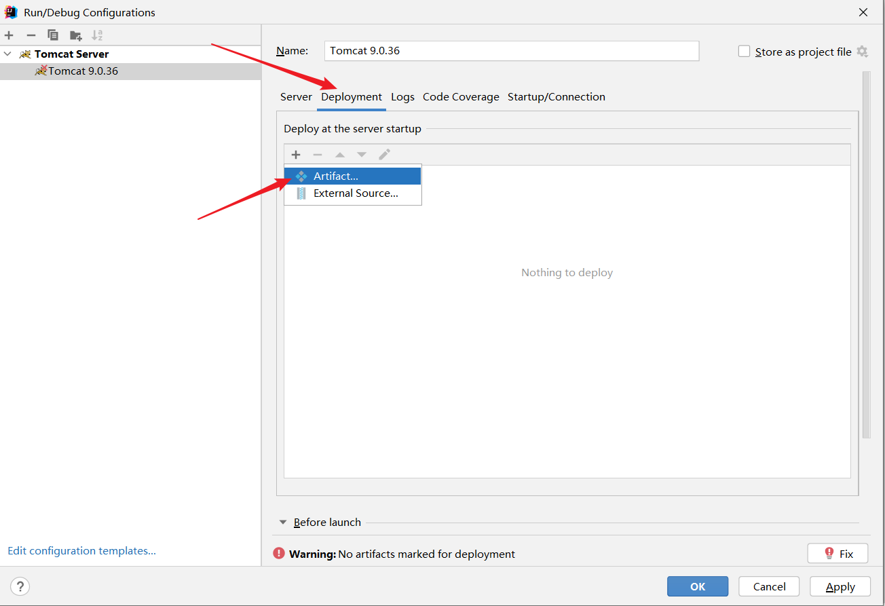Sort configurations alphabetically icon
Screen dimensions: 885x606
(97, 35)
